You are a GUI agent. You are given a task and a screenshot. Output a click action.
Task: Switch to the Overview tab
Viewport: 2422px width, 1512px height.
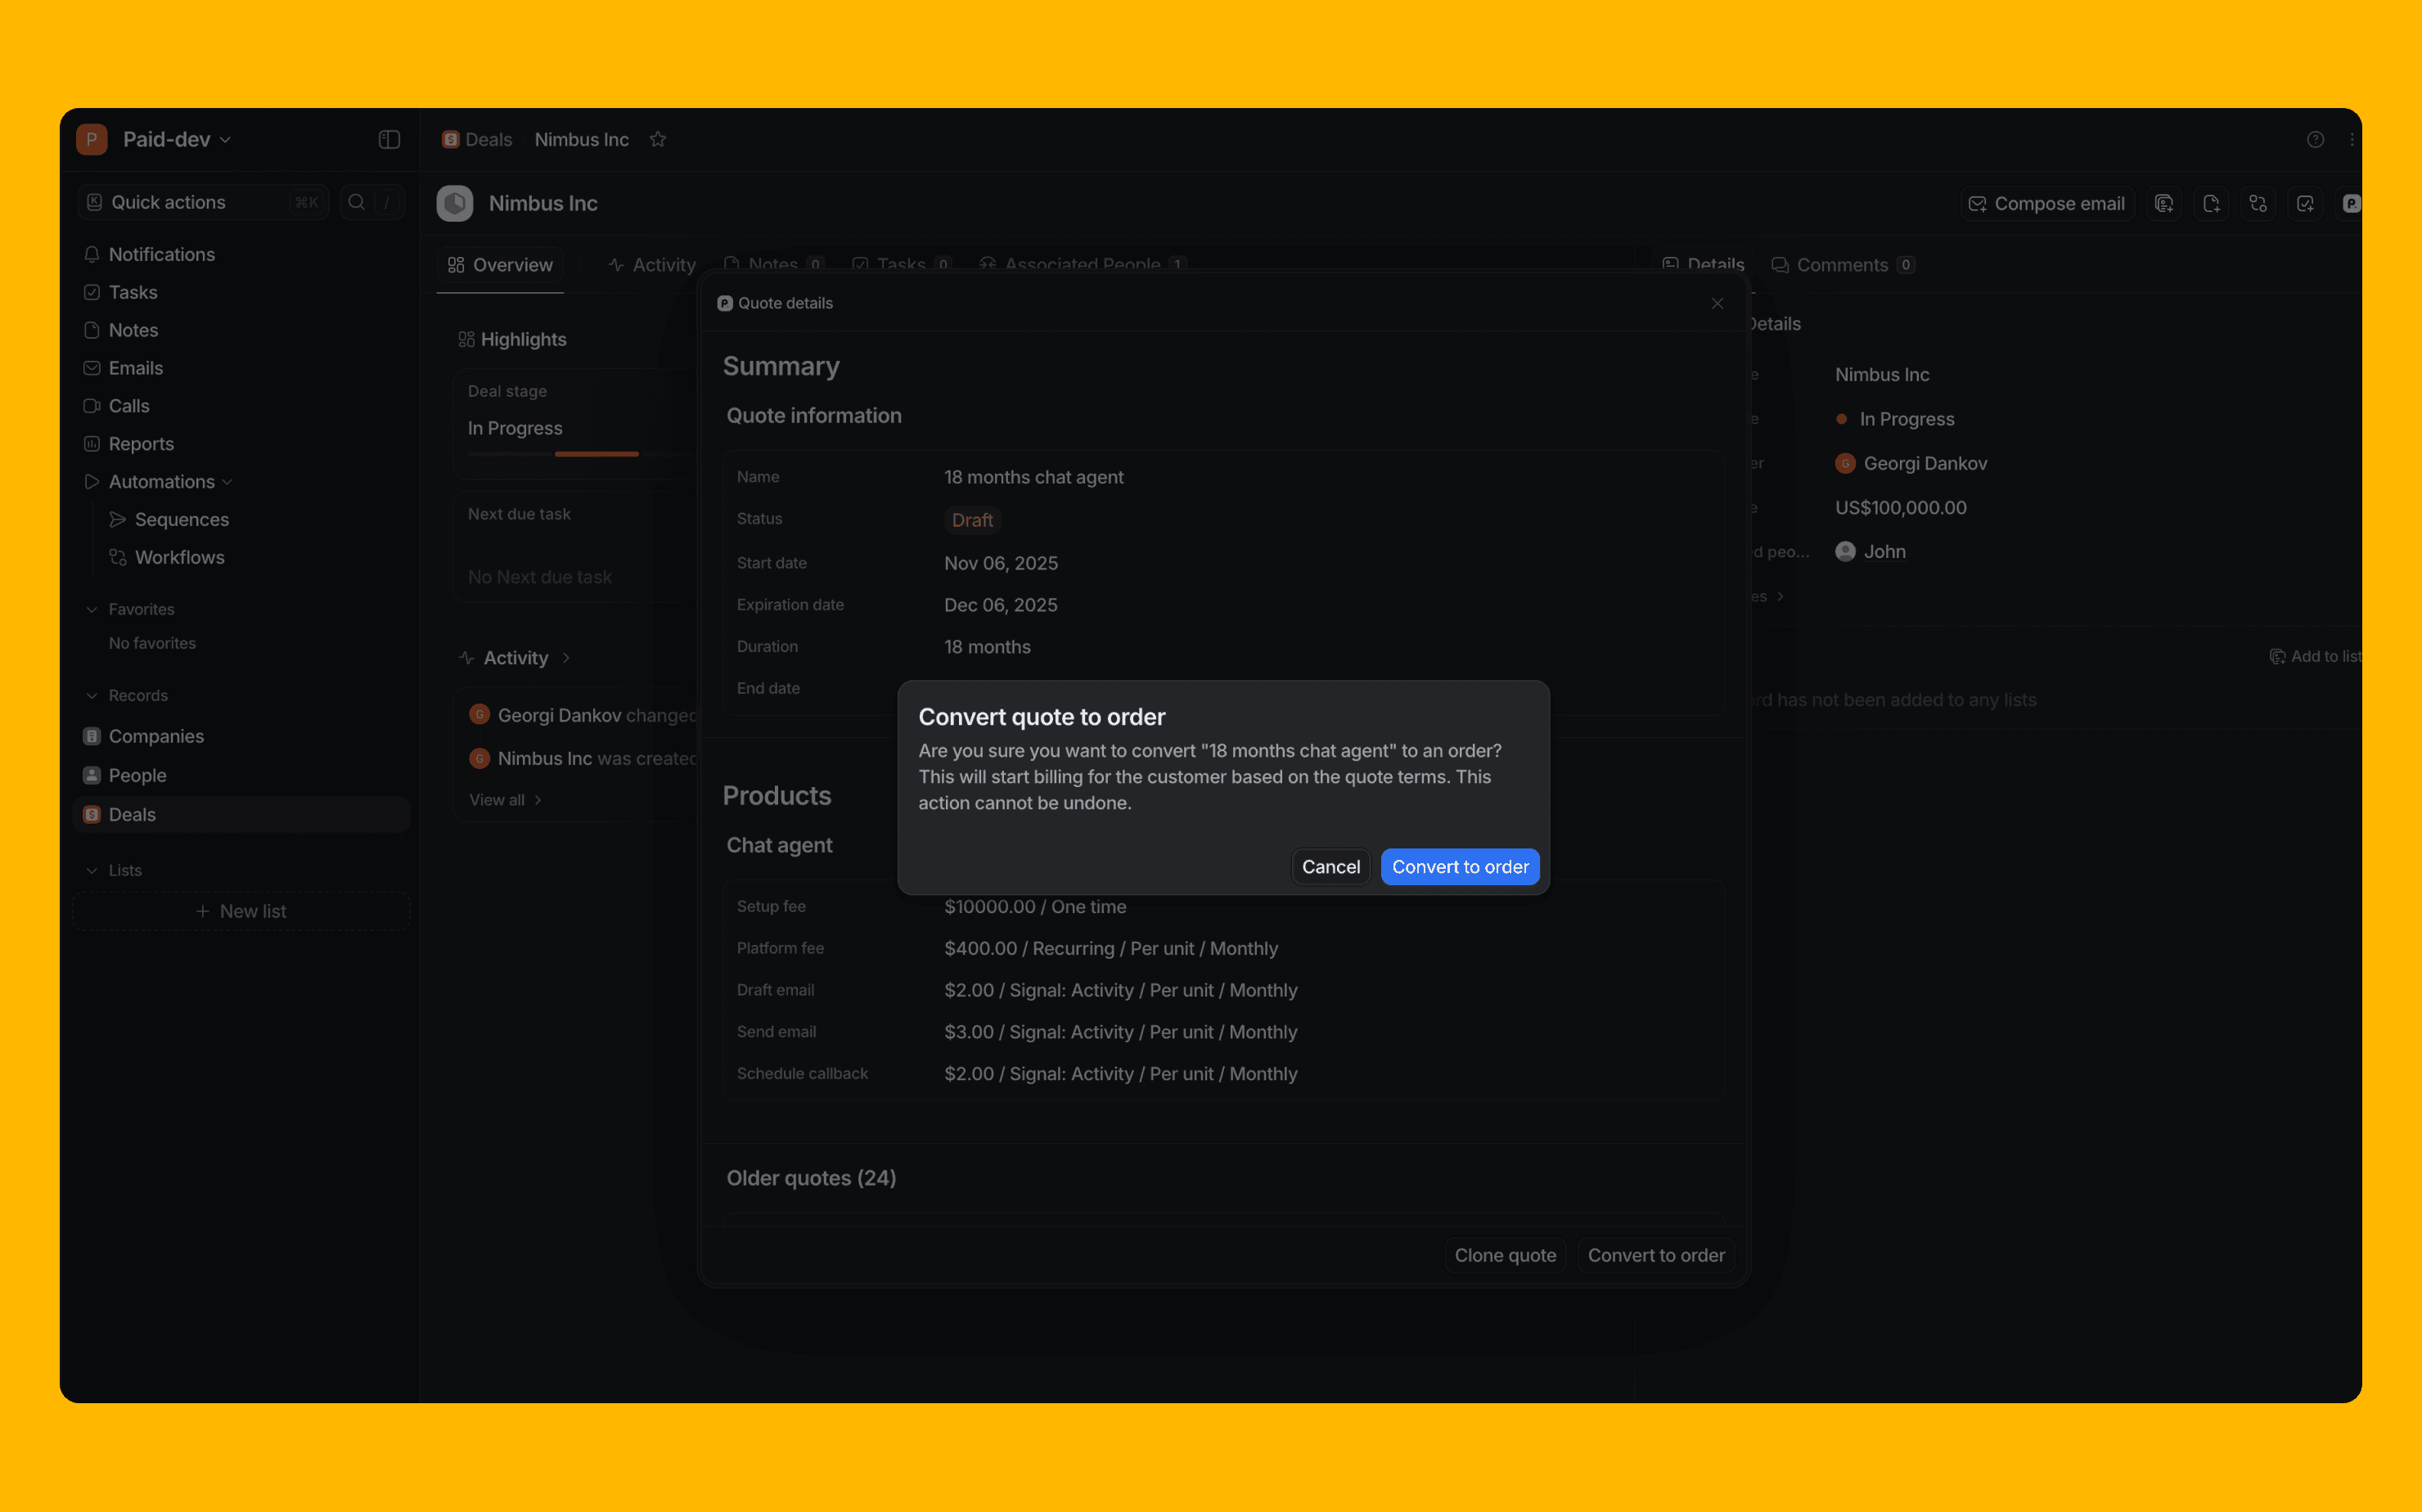pyautogui.click(x=500, y=265)
